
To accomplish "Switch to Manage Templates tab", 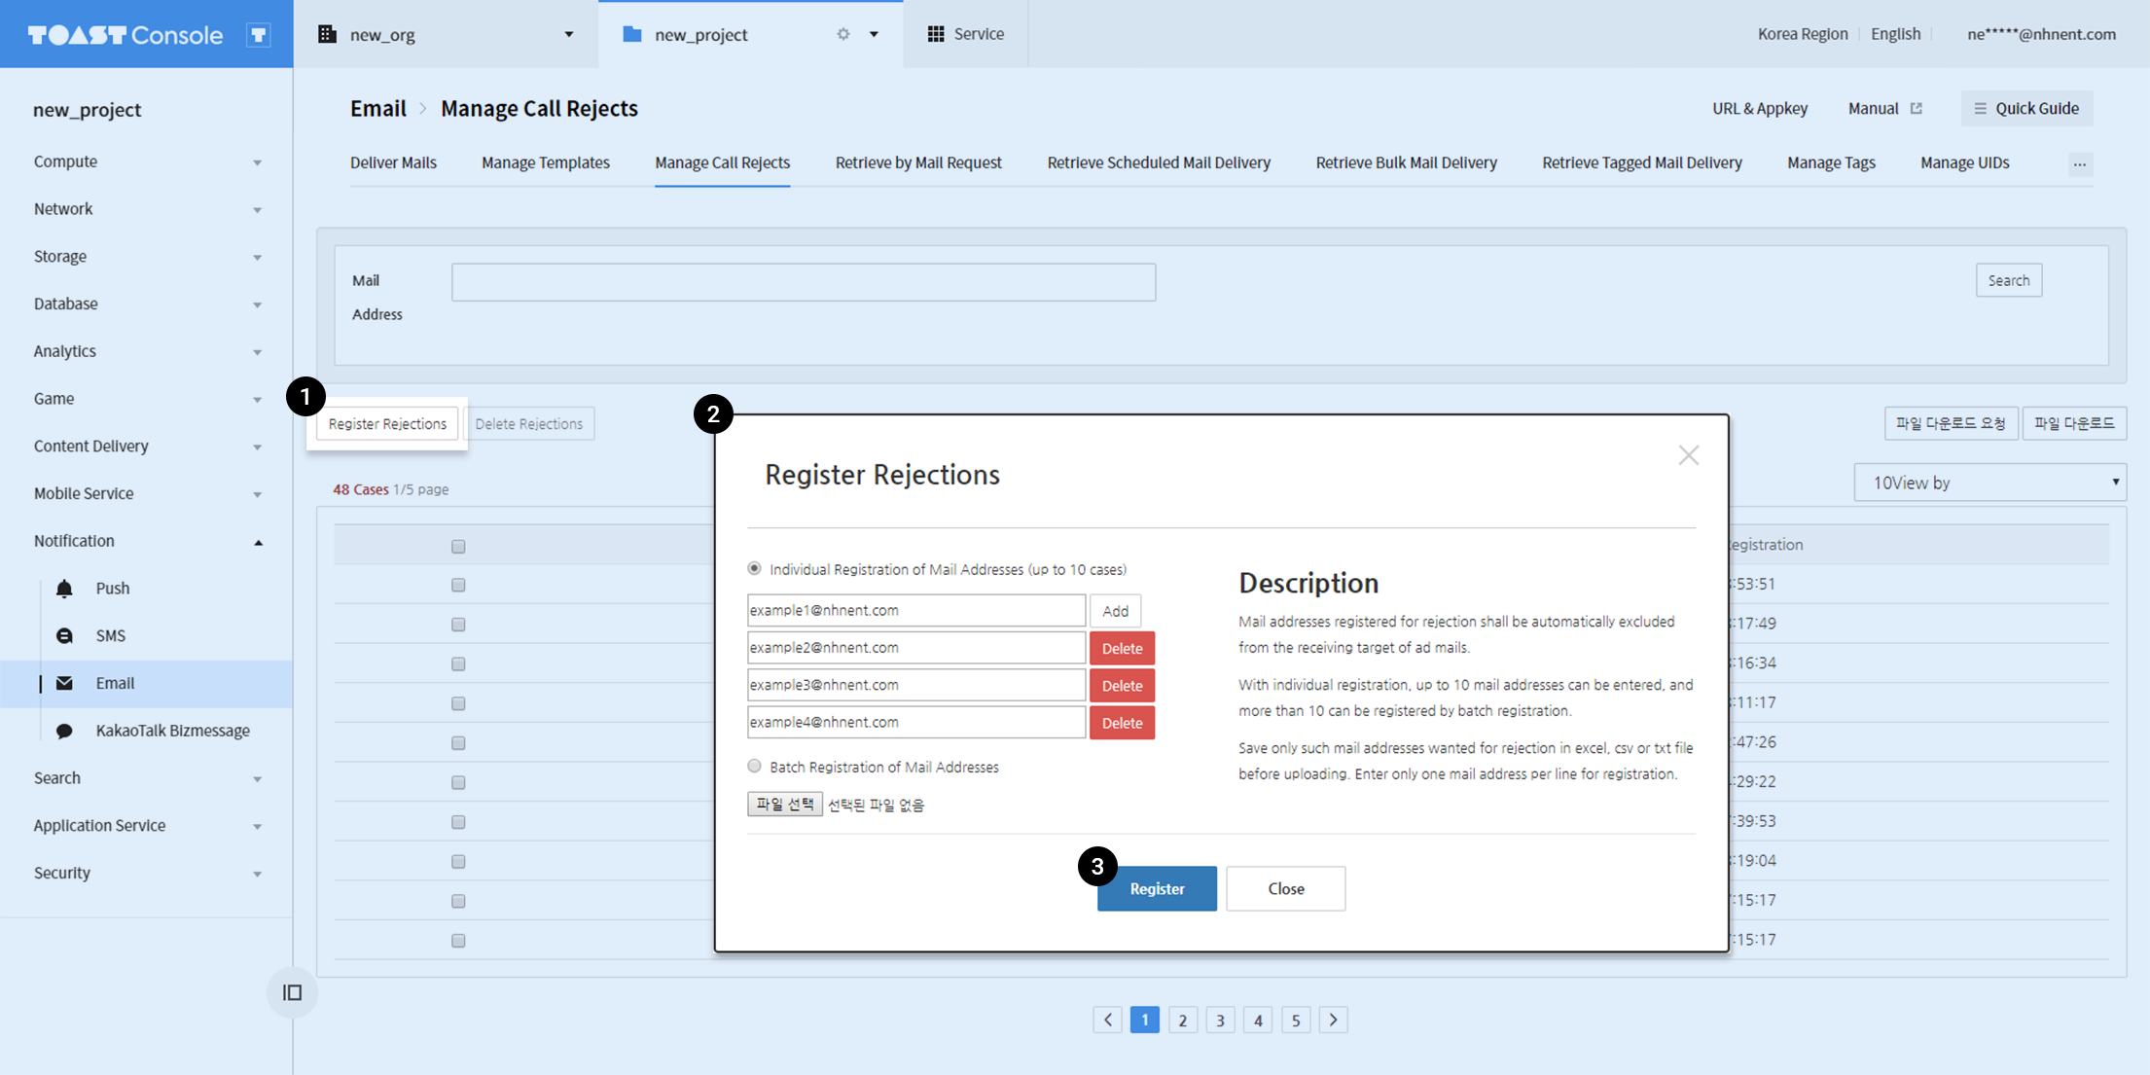I will 545,162.
